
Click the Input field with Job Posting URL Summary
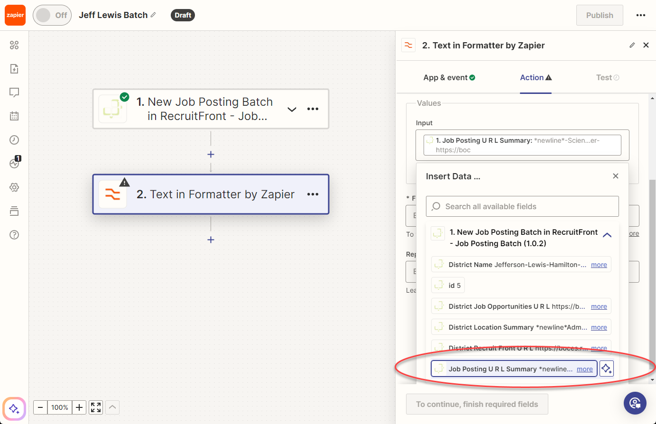[x=522, y=145]
